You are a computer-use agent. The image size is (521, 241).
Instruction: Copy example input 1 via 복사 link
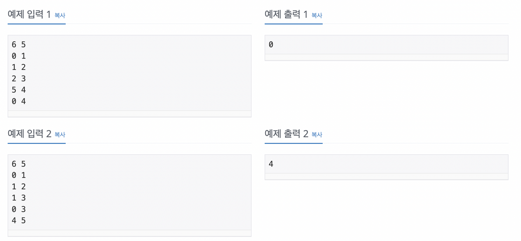(60, 15)
